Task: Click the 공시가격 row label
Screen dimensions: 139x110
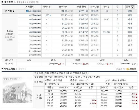Action: pyautogui.click(x=9, y=60)
